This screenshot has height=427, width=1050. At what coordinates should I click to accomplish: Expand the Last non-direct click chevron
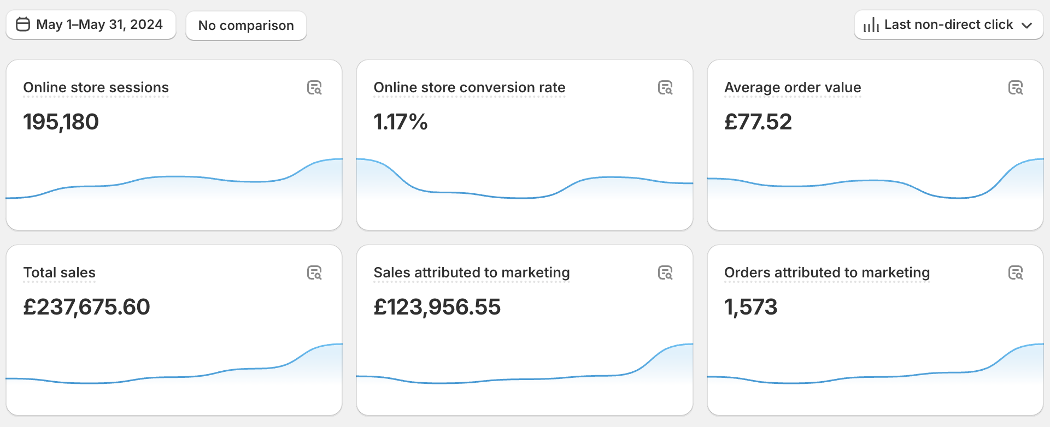(x=1026, y=25)
